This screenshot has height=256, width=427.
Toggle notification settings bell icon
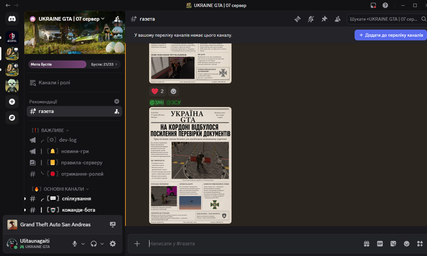coord(311,19)
